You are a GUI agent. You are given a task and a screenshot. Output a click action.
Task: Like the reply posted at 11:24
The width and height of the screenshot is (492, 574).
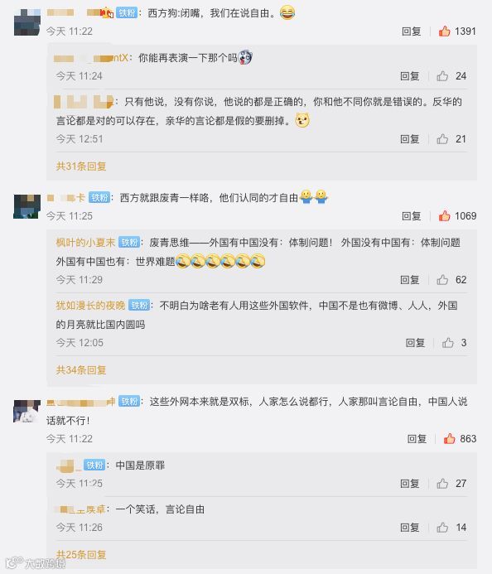tap(442, 75)
